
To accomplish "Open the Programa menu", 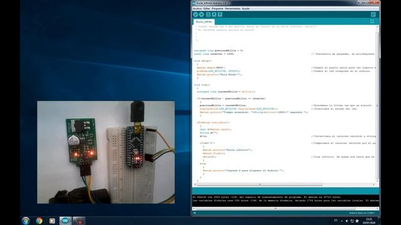I will 217,9.
